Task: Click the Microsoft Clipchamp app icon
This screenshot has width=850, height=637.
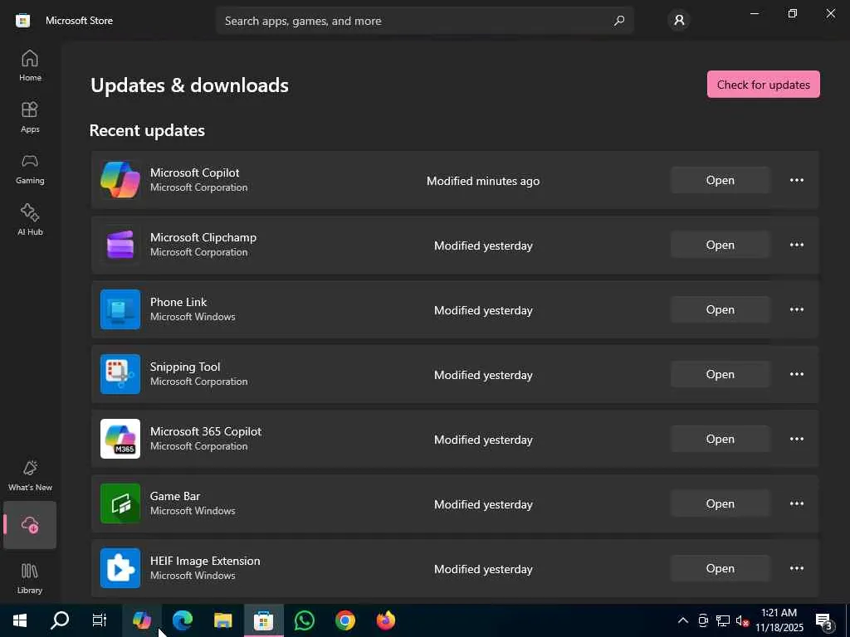Action: click(120, 245)
